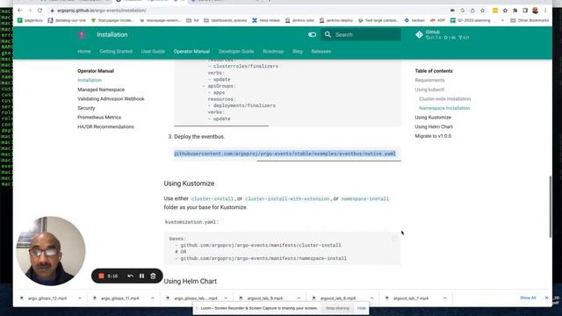The width and height of the screenshot is (562, 316).
Task: Open the cluster-install-with-extension link
Action: [x=287, y=199]
